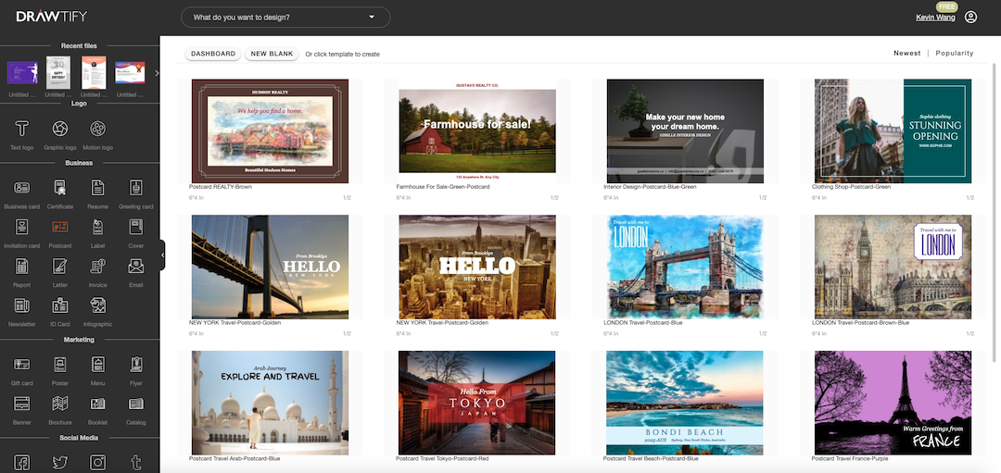Choose the New York bridge postcard template
Screen dimensions: 1001x473
click(270, 268)
